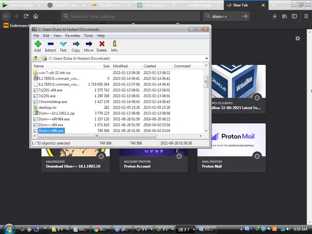
Task: Sort file list by Modified column
Action: [x=126, y=66]
